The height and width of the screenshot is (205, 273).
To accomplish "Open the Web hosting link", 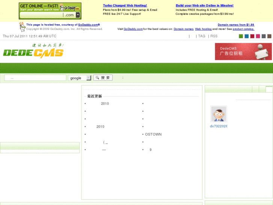I will point(203,29).
